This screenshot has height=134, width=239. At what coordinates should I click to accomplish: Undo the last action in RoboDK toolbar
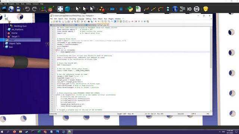tap(27, 9)
